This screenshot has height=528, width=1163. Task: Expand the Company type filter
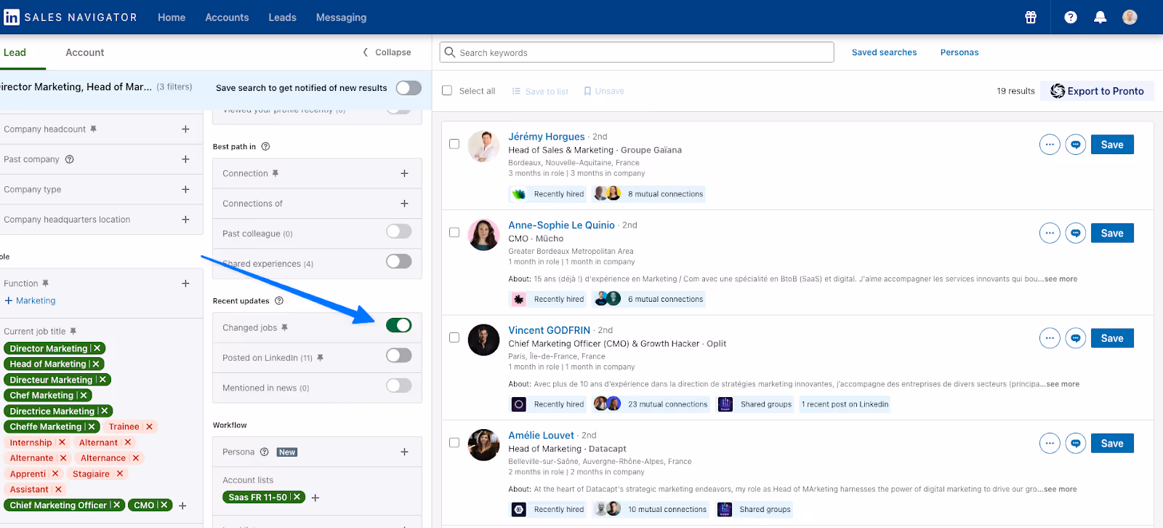click(x=185, y=189)
